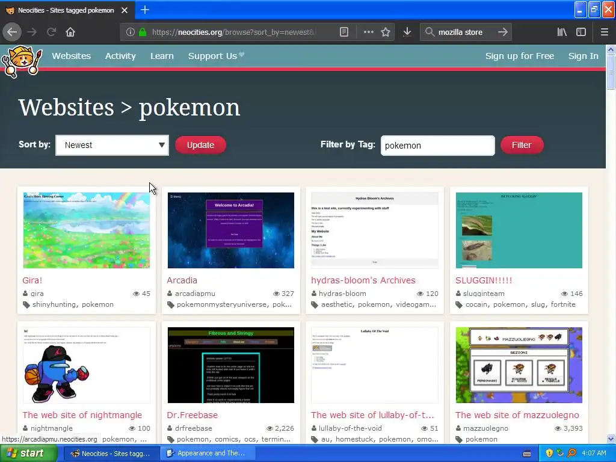Toggle reader view icon in address bar
Viewport: 616px width, 462px height.
click(343, 32)
